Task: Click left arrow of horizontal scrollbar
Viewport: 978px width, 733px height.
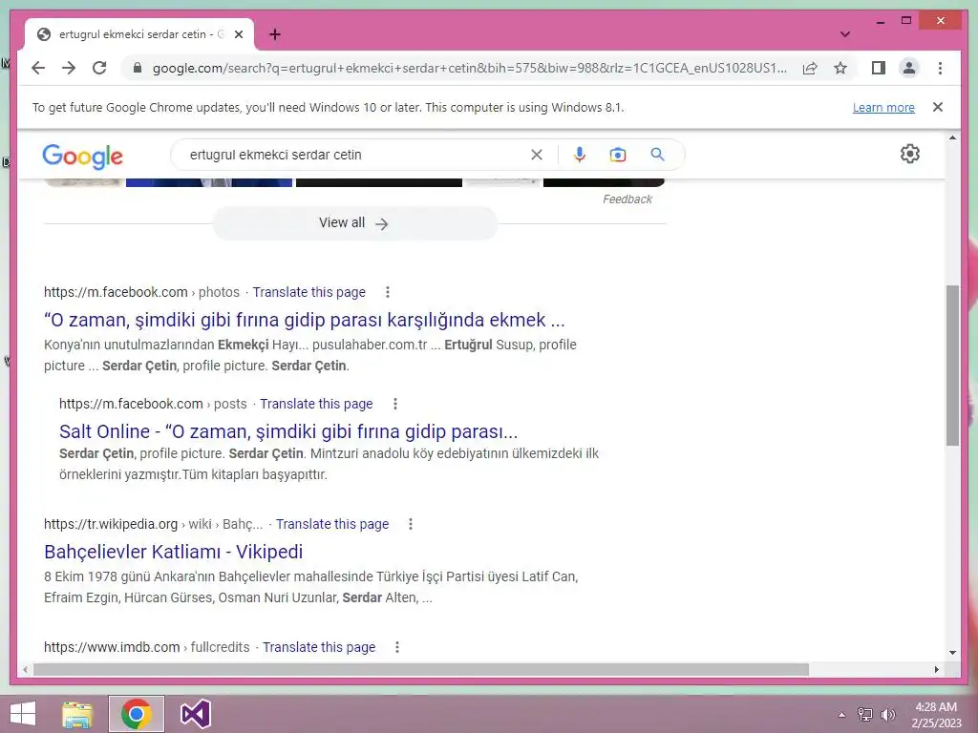Action: pyautogui.click(x=25, y=669)
